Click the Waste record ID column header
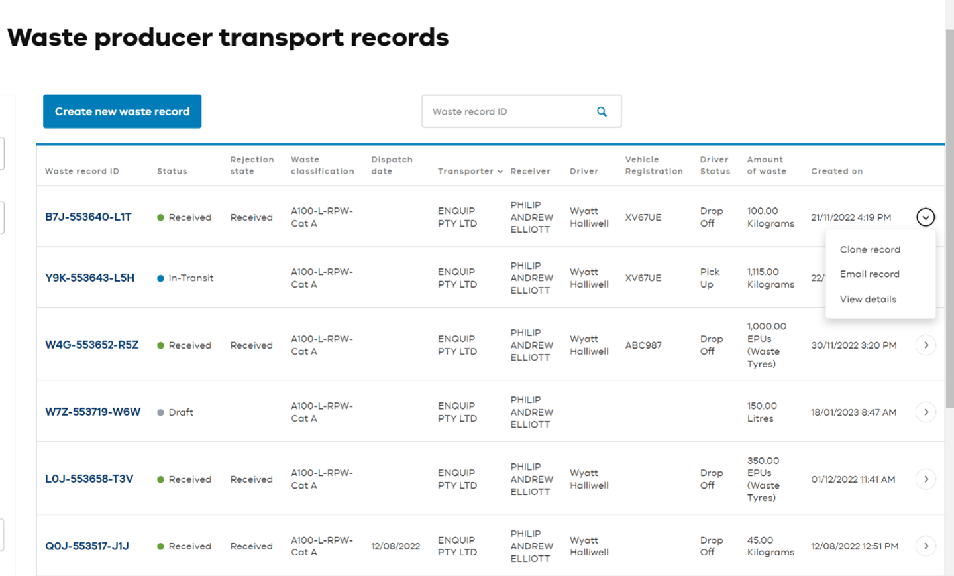This screenshot has height=576, width=954. point(82,171)
